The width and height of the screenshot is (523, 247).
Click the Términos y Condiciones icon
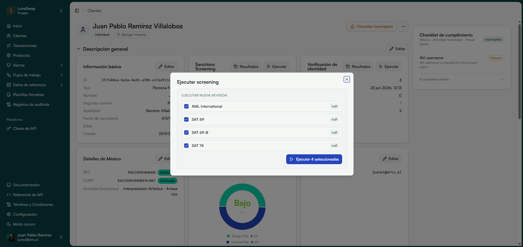(9, 204)
